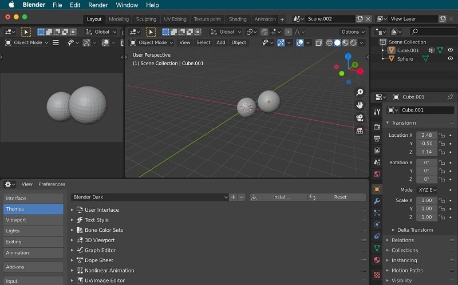The width and height of the screenshot is (458, 285).
Task: Toggle proportional editing in the main viewport header
Action: [289, 32]
